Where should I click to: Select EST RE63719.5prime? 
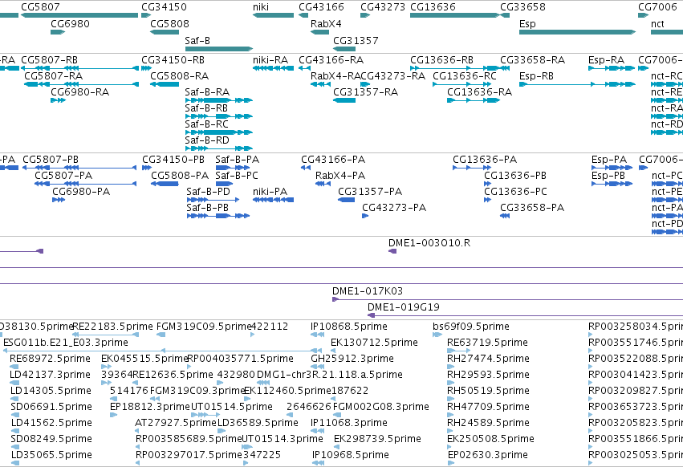coord(458,350)
